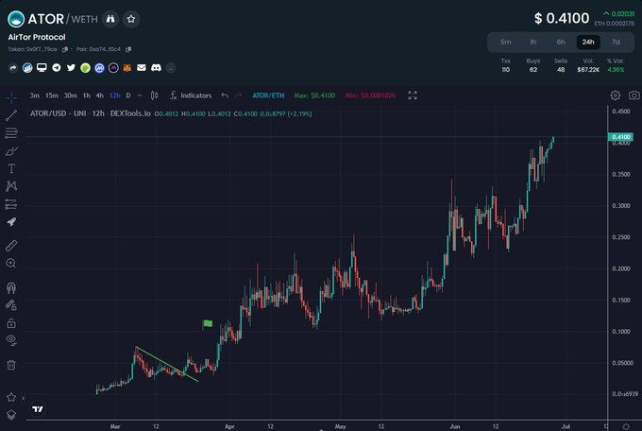The width and height of the screenshot is (642, 431).
Task: Click the trash remove drawings icon
Action: pos(11,365)
